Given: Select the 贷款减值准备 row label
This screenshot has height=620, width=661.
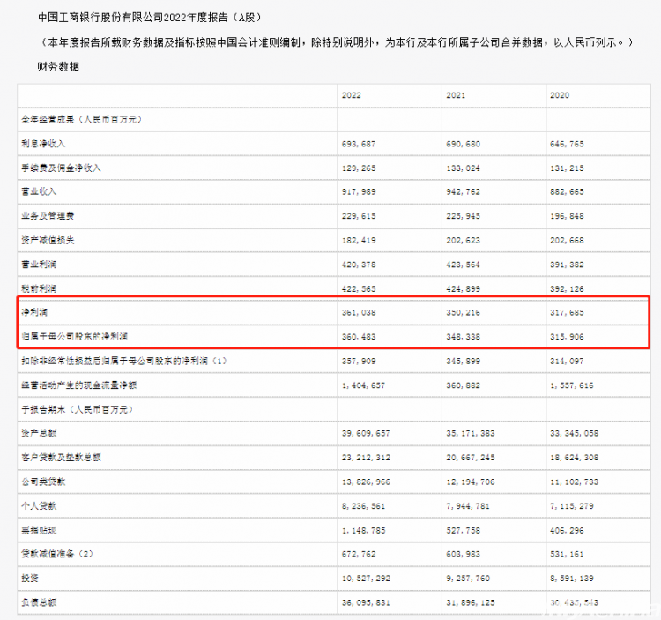Looking at the screenshot, I should (x=57, y=554).
